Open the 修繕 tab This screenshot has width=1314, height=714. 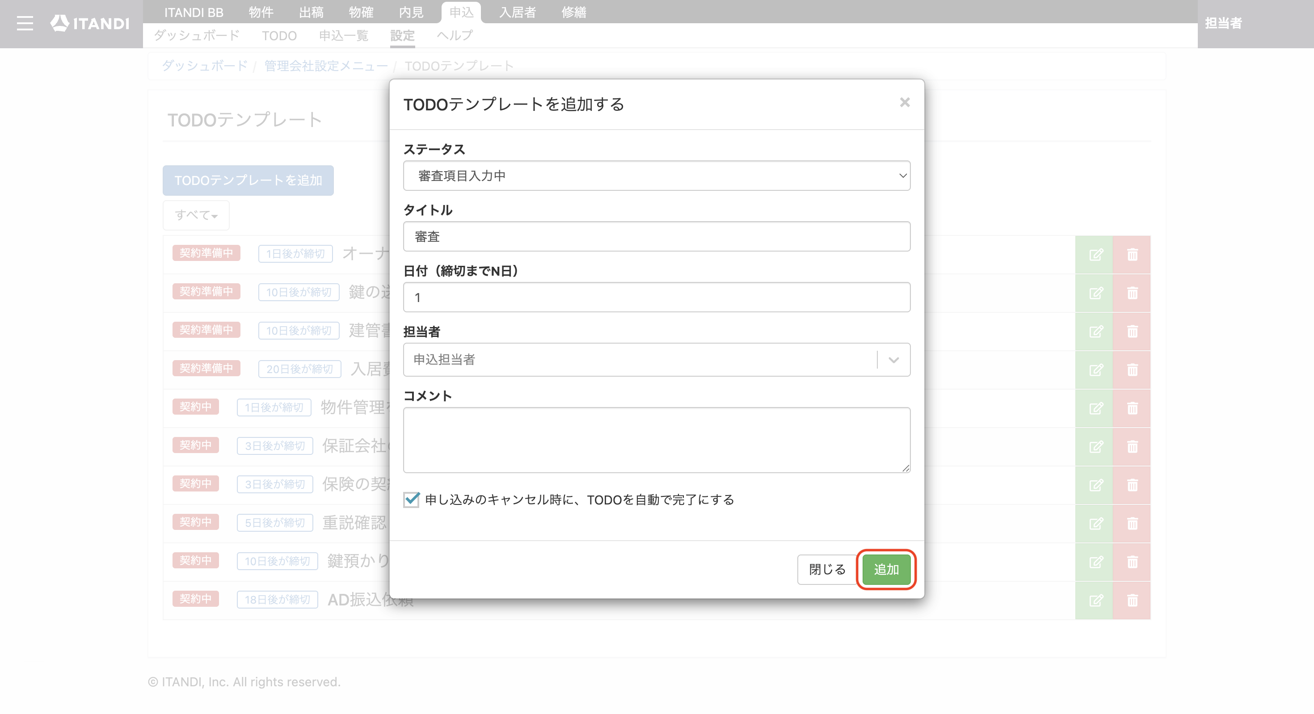click(x=573, y=12)
